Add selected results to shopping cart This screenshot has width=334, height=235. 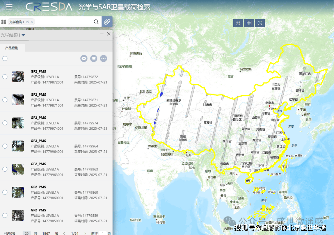(x=94, y=58)
